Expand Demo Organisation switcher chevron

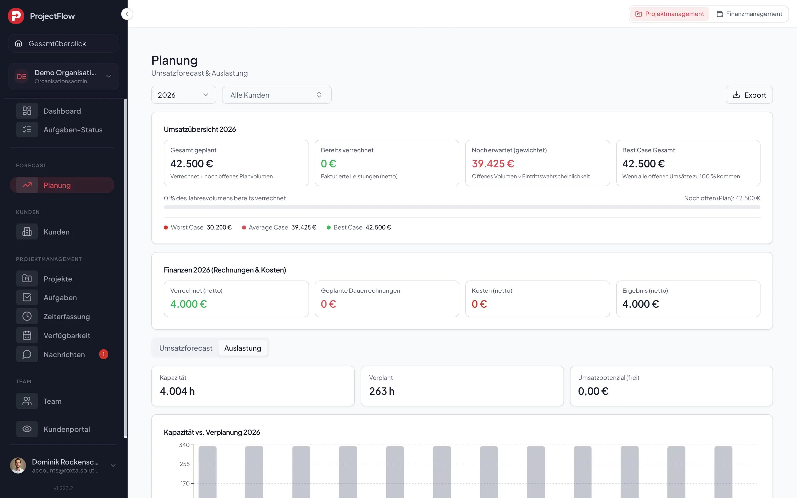pos(109,76)
